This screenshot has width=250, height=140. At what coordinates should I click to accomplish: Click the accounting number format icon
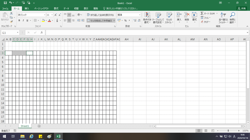(x=119, y=21)
